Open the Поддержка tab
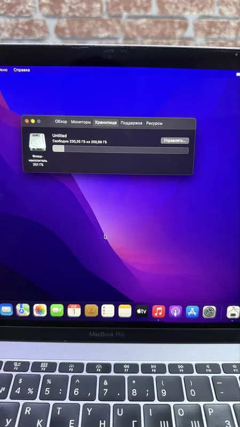The image size is (240, 427). tap(131, 123)
